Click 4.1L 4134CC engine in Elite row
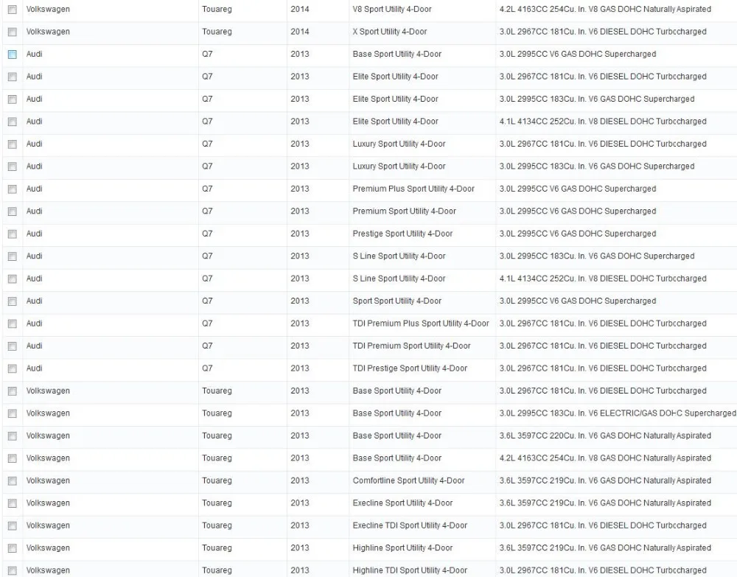The height and width of the screenshot is (577, 737). coord(603,122)
